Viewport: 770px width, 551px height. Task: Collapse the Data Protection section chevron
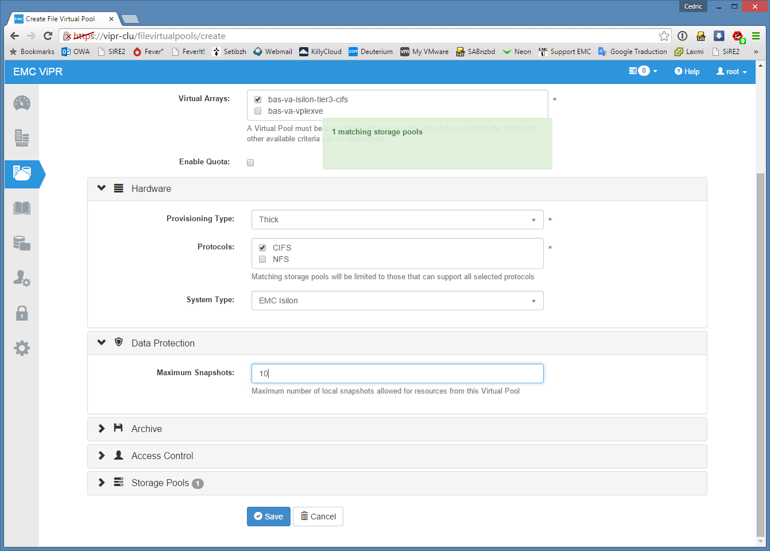click(102, 342)
